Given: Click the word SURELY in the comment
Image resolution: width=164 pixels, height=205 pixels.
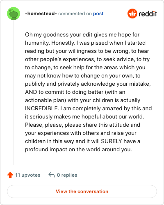Looking at the screenshot, I should (112, 141).
